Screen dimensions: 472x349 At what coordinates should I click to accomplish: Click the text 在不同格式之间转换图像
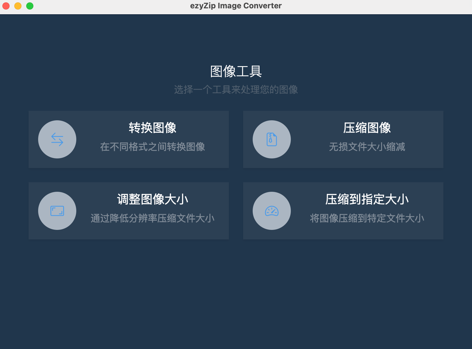[153, 147]
